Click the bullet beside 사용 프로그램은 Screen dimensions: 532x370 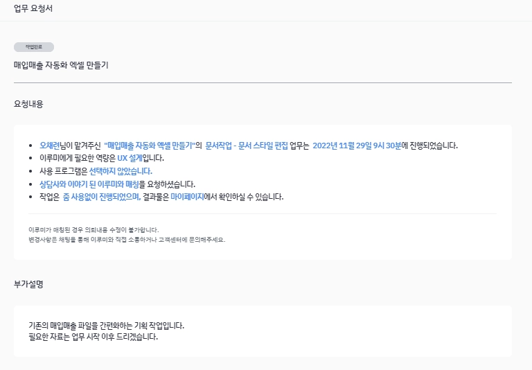point(31,171)
